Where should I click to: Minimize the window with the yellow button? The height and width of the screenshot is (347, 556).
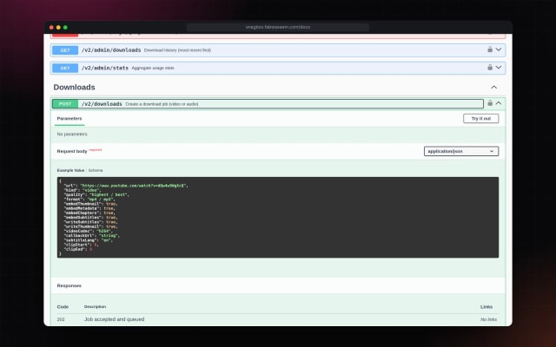tap(58, 27)
